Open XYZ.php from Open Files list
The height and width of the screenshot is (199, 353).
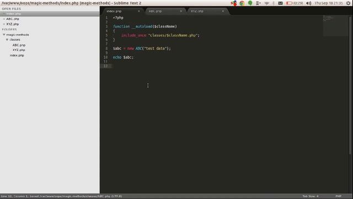point(13,24)
